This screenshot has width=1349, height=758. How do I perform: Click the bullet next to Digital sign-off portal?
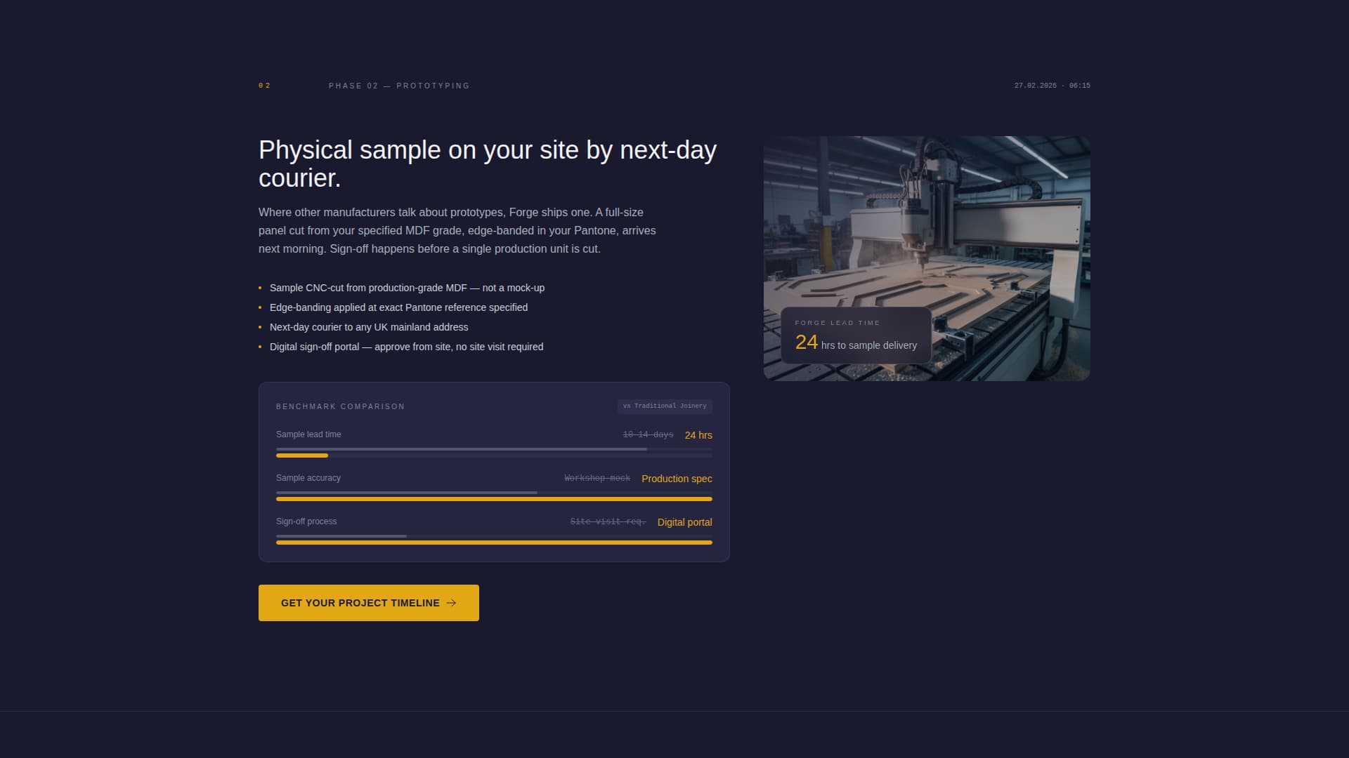261,347
